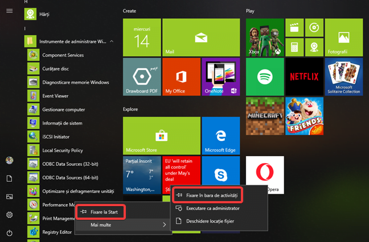Image resolution: width=369 pixels, height=242 pixels.
Task: Open the Hărți maps app
Action: [x=37, y=14]
